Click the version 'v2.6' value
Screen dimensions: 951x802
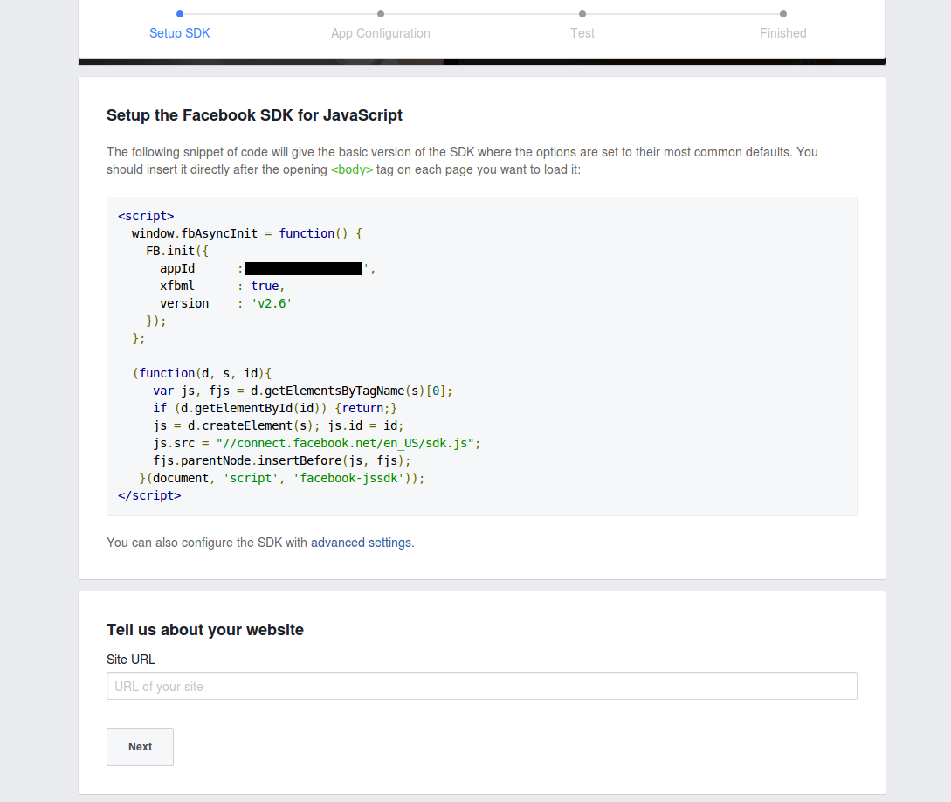(x=271, y=303)
